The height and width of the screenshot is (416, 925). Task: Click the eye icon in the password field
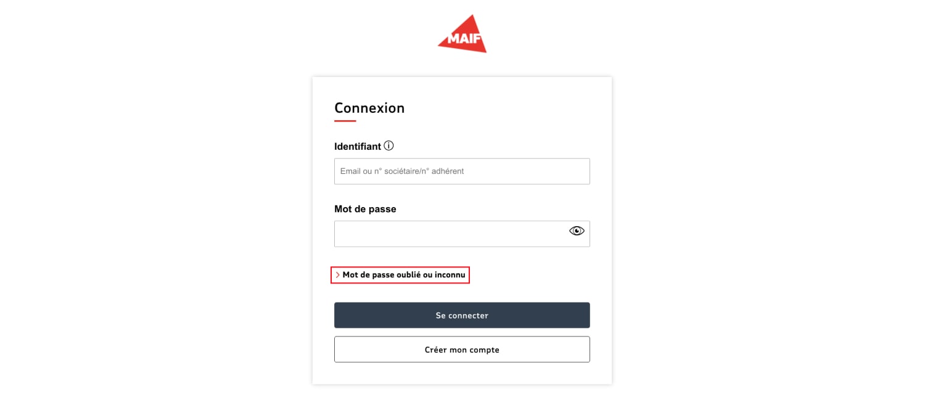(576, 230)
